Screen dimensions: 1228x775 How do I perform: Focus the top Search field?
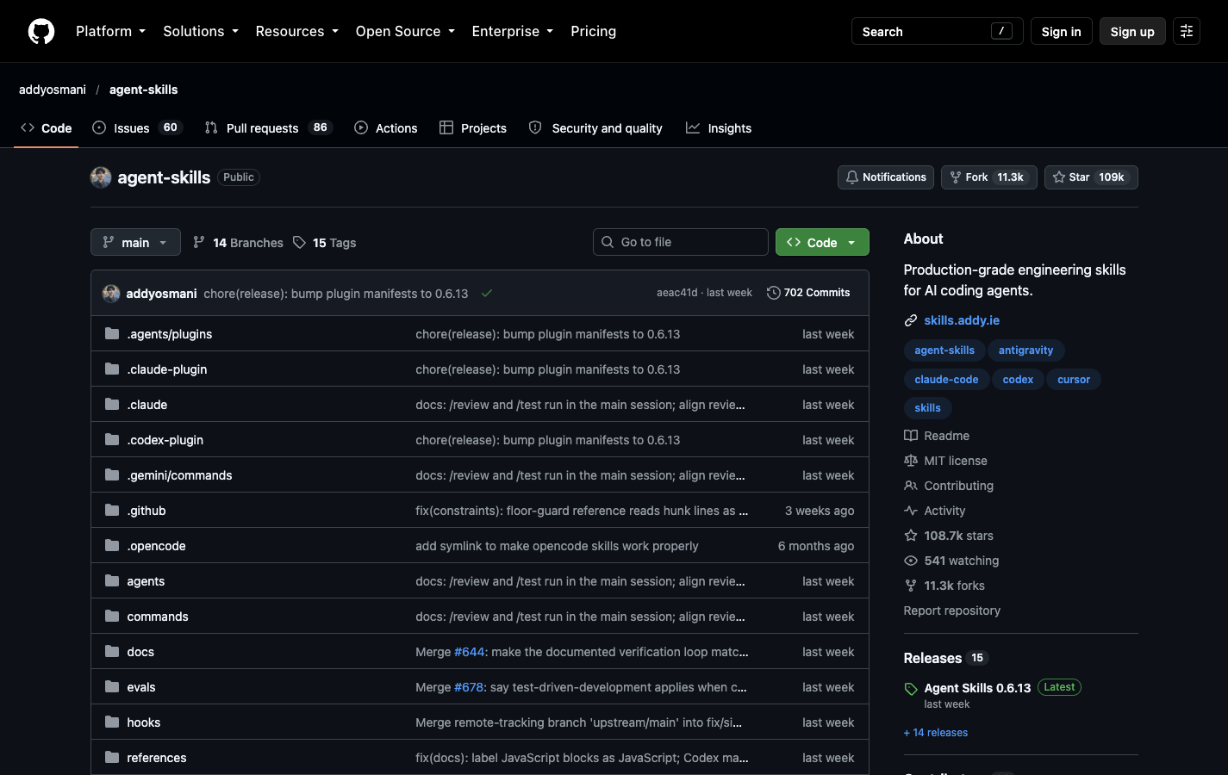[x=938, y=31]
